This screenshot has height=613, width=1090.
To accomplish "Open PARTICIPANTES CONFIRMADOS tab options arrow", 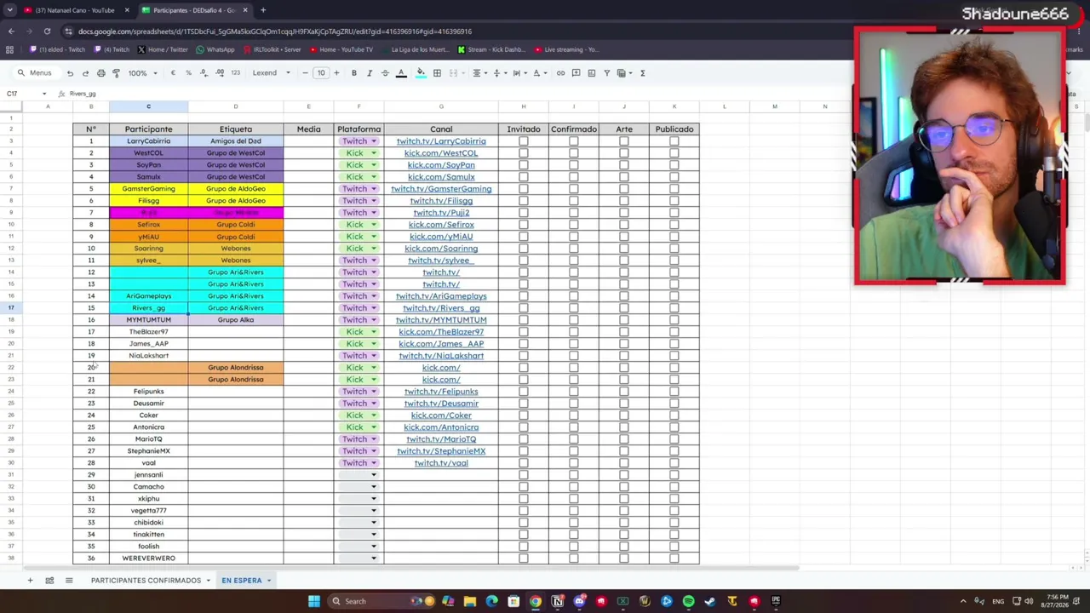I will point(209,581).
